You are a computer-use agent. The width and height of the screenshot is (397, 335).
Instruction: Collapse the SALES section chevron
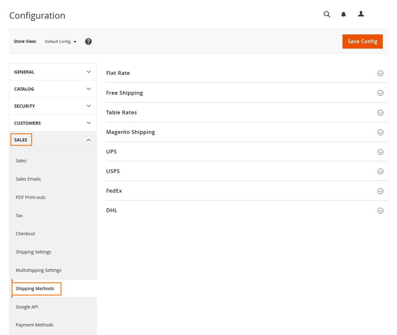click(x=89, y=140)
